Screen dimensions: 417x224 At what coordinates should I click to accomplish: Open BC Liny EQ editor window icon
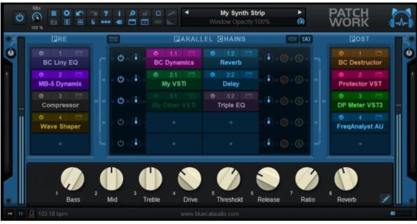point(79,54)
